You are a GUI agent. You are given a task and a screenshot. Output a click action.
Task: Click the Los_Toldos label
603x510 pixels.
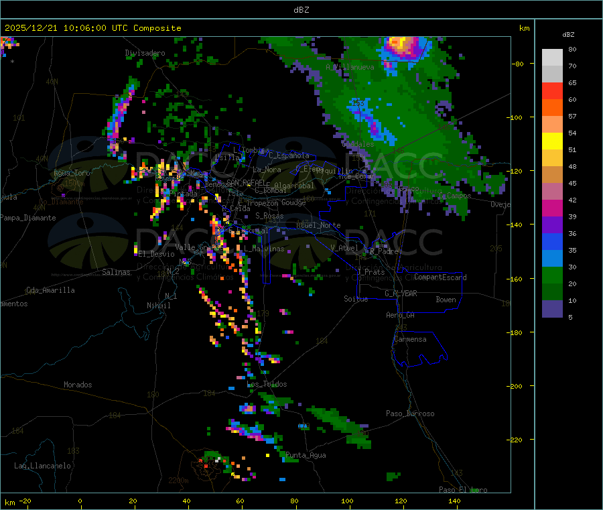tap(267, 384)
